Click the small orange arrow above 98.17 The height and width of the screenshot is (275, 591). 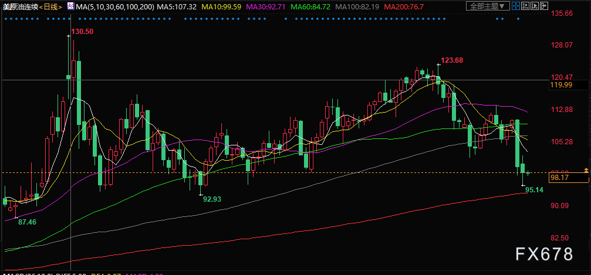point(586,171)
